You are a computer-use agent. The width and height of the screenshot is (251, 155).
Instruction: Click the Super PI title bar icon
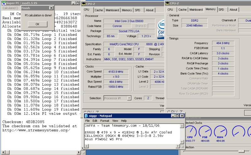3,3
